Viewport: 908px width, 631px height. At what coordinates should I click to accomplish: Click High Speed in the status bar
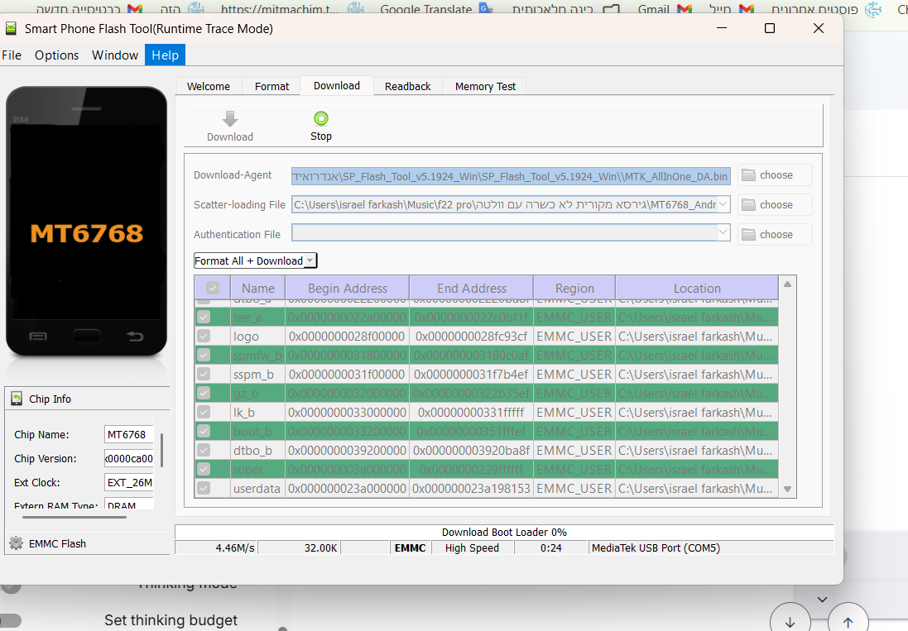(472, 547)
